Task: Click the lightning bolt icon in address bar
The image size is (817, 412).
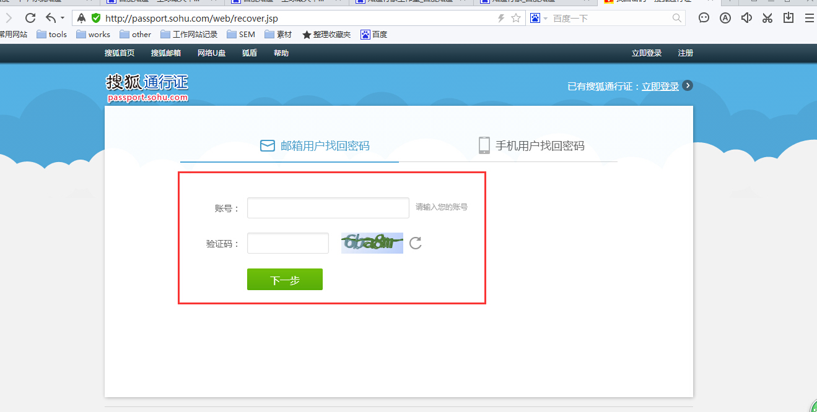Action: (501, 19)
